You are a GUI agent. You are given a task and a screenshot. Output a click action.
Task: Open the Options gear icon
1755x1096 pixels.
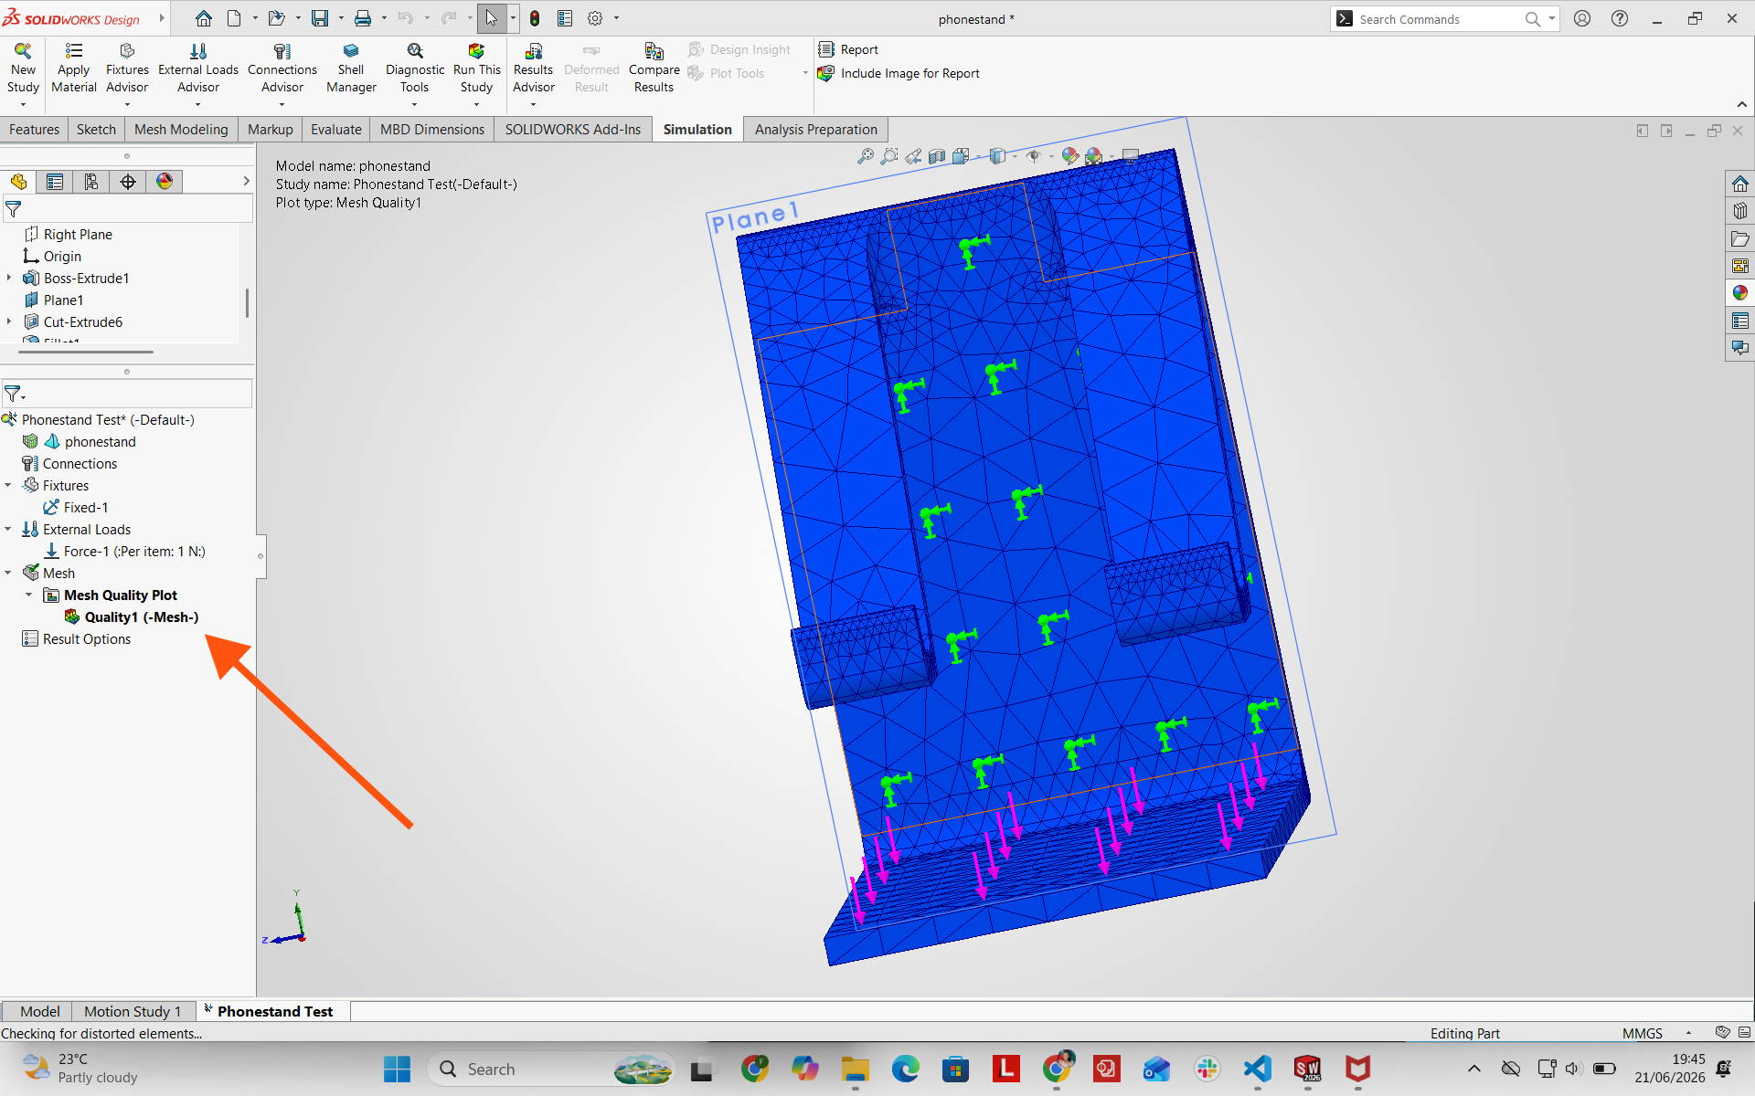pyautogui.click(x=595, y=18)
